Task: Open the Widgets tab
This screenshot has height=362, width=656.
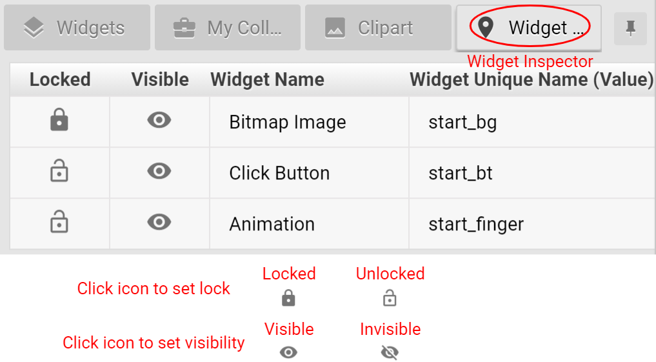Action: (x=77, y=28)
